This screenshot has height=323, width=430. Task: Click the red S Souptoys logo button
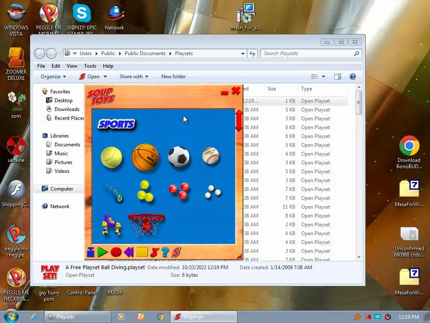coord(176,252)
